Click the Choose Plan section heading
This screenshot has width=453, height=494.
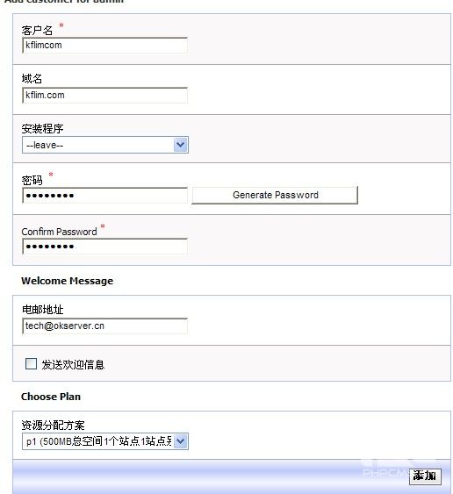coord(51,397)
